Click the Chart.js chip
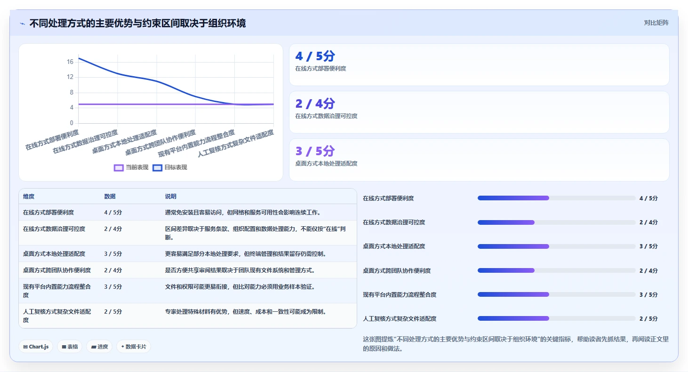This screenshot has width=688, height=372. tap(36, 347)
